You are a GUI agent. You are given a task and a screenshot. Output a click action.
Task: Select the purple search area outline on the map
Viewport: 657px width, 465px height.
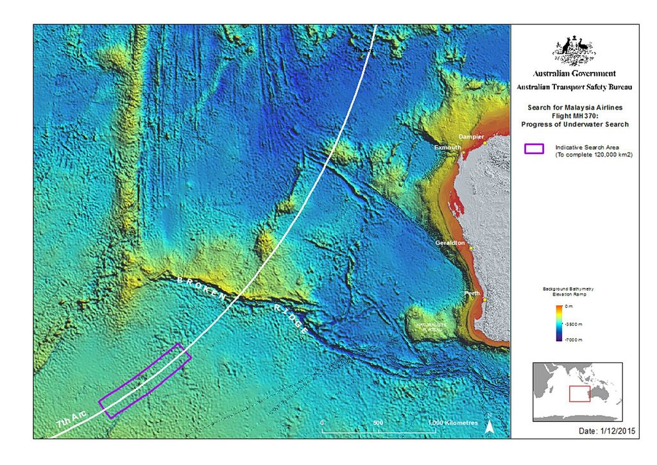[x=145, y=381]
